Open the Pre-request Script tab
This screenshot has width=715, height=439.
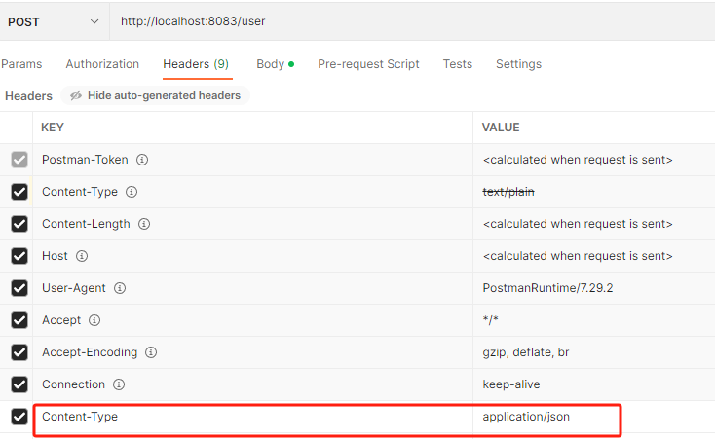coord(368,64)
